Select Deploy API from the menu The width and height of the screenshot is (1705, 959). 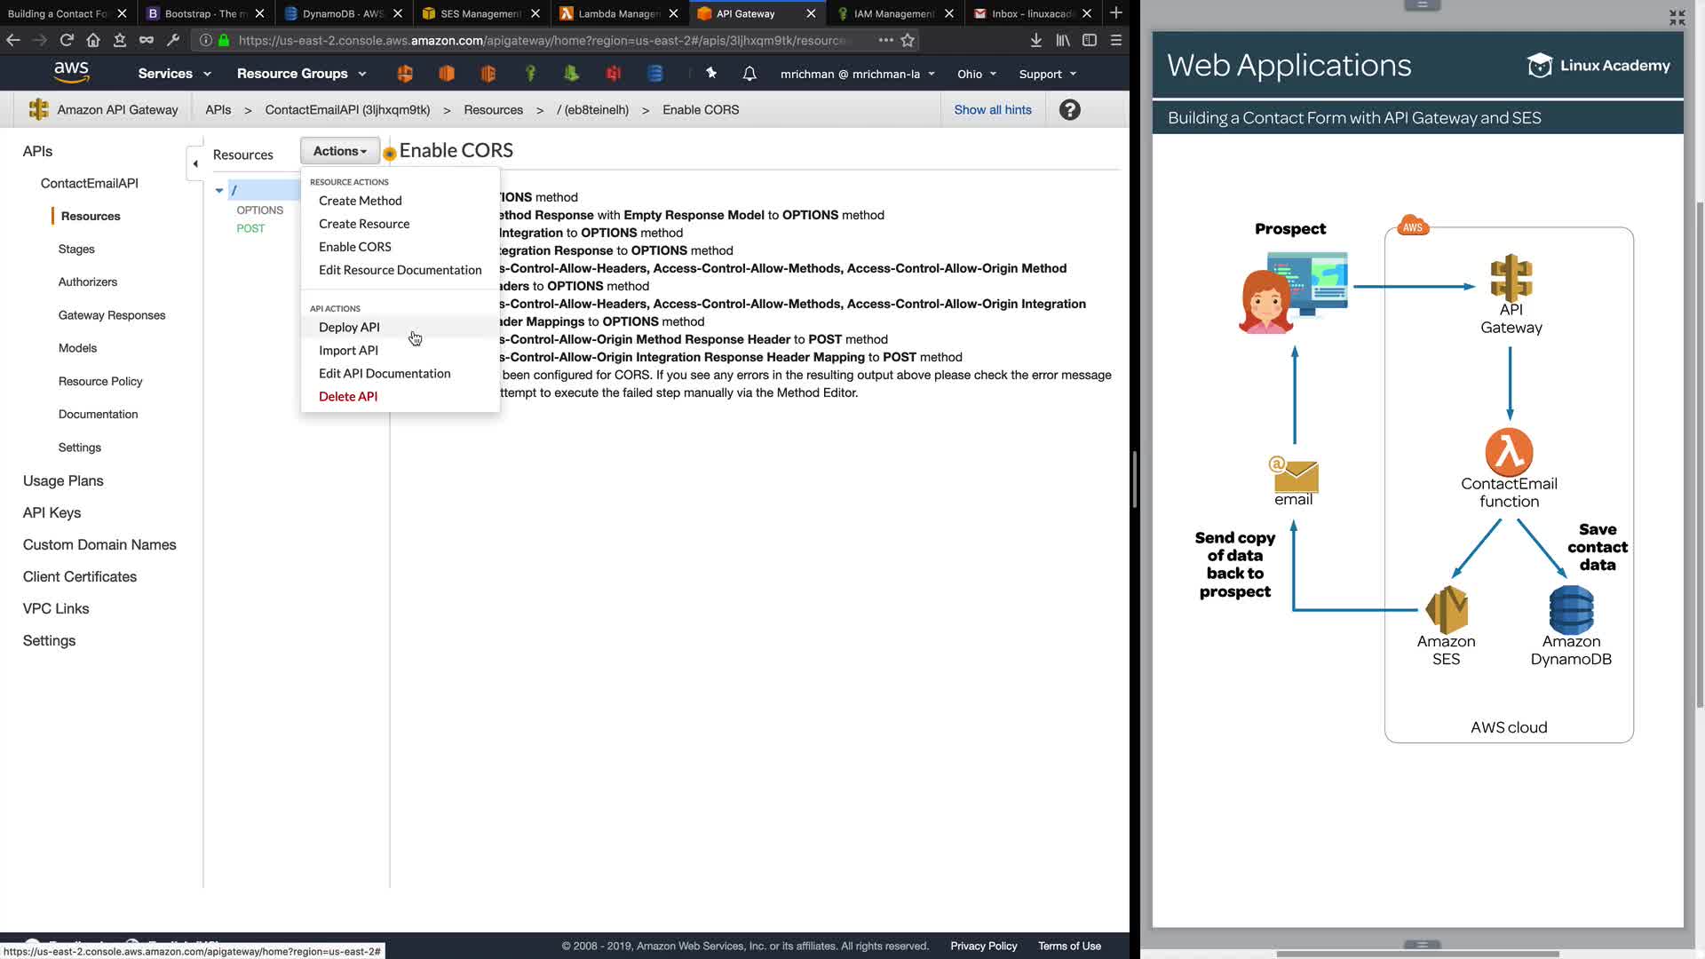coord(349,327)
